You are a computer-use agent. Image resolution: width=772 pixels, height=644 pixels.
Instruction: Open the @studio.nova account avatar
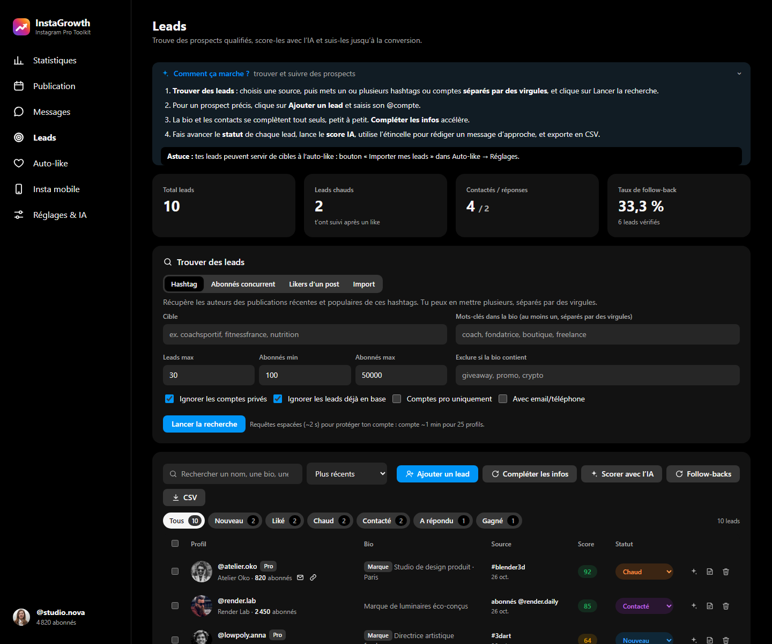[21, 617]
